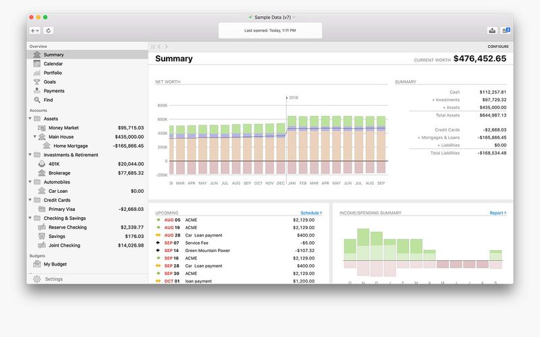Go forward with the right chevron
Screen dimensions: 540x337
coord(166,47)
